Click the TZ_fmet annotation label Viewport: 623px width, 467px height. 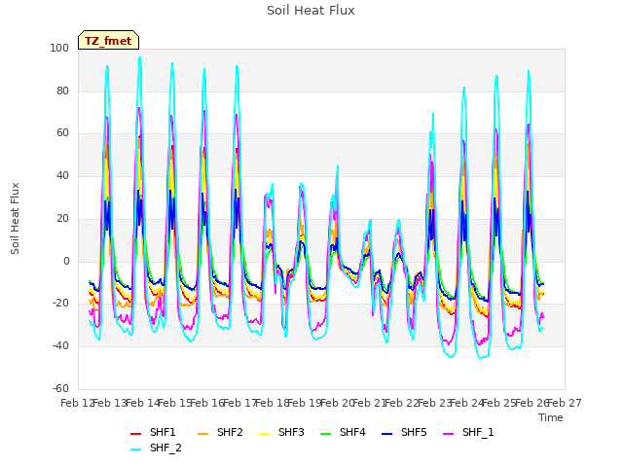108,40
